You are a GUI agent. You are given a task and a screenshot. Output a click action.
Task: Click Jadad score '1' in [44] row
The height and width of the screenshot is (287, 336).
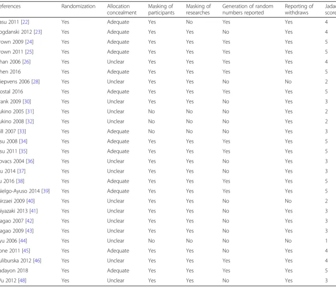point(327,241)
